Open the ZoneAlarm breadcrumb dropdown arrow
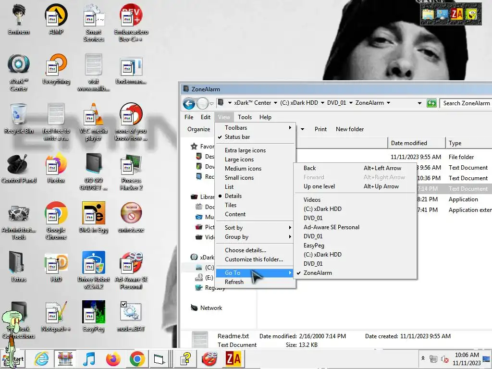The height and width of the screenshot is (369, 492). [x=388, y=103]
